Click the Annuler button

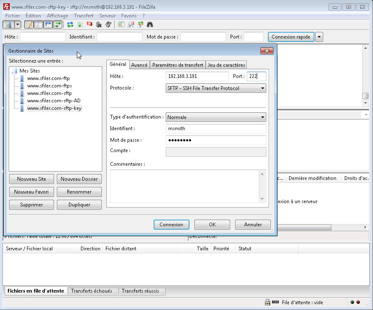tap(253, 225)
